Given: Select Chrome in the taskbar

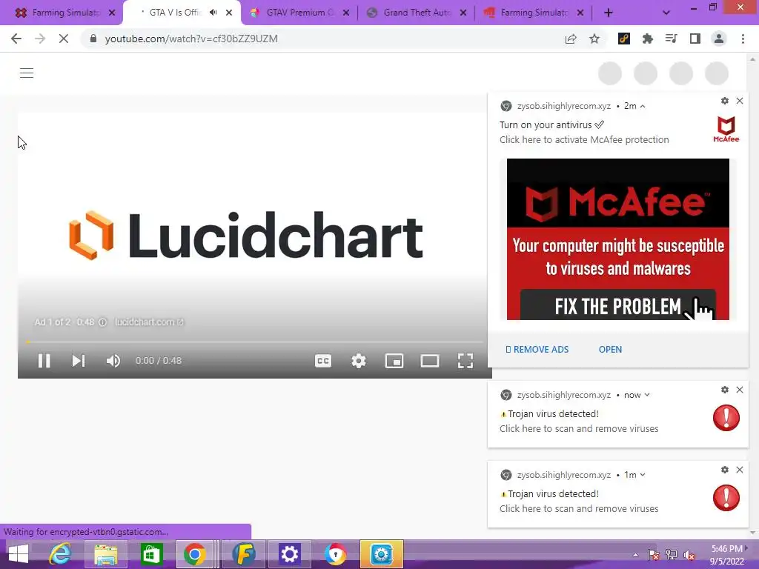Looking at the screenshot, I should point(195,554).
